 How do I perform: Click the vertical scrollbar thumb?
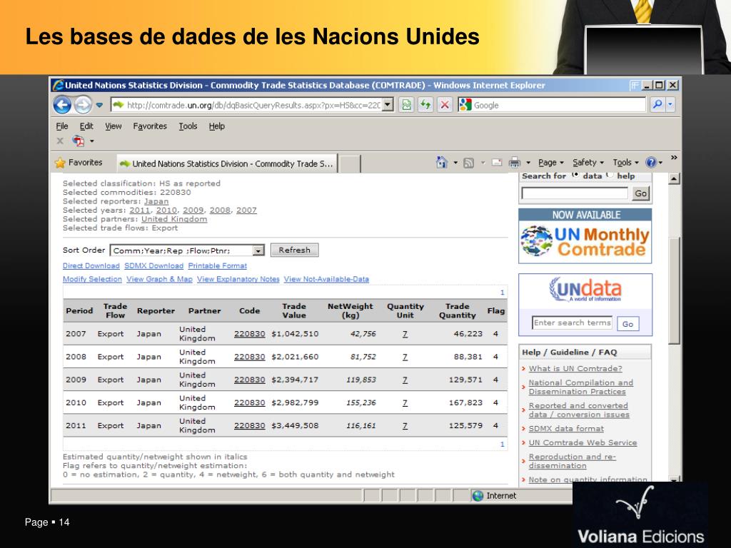click(674, 290)
